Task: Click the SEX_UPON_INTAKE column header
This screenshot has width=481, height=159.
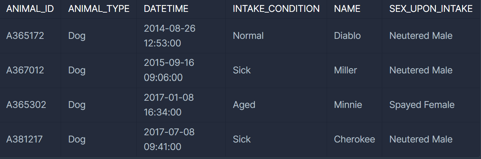Action: (432, 9)
